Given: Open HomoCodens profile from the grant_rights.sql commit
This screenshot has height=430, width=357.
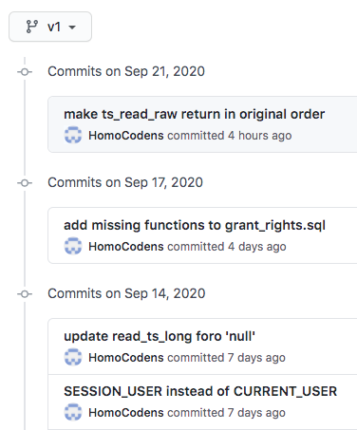Looking at the screenshot, I should click(126, 247).
